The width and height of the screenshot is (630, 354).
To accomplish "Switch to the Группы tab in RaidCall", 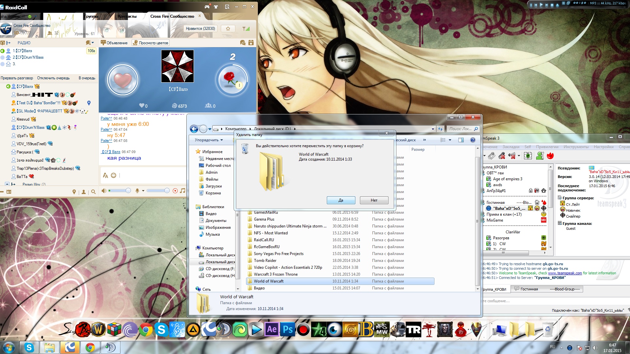I will 92,16.
